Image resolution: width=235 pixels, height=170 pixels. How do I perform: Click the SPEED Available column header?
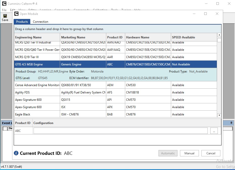point(184,37)
